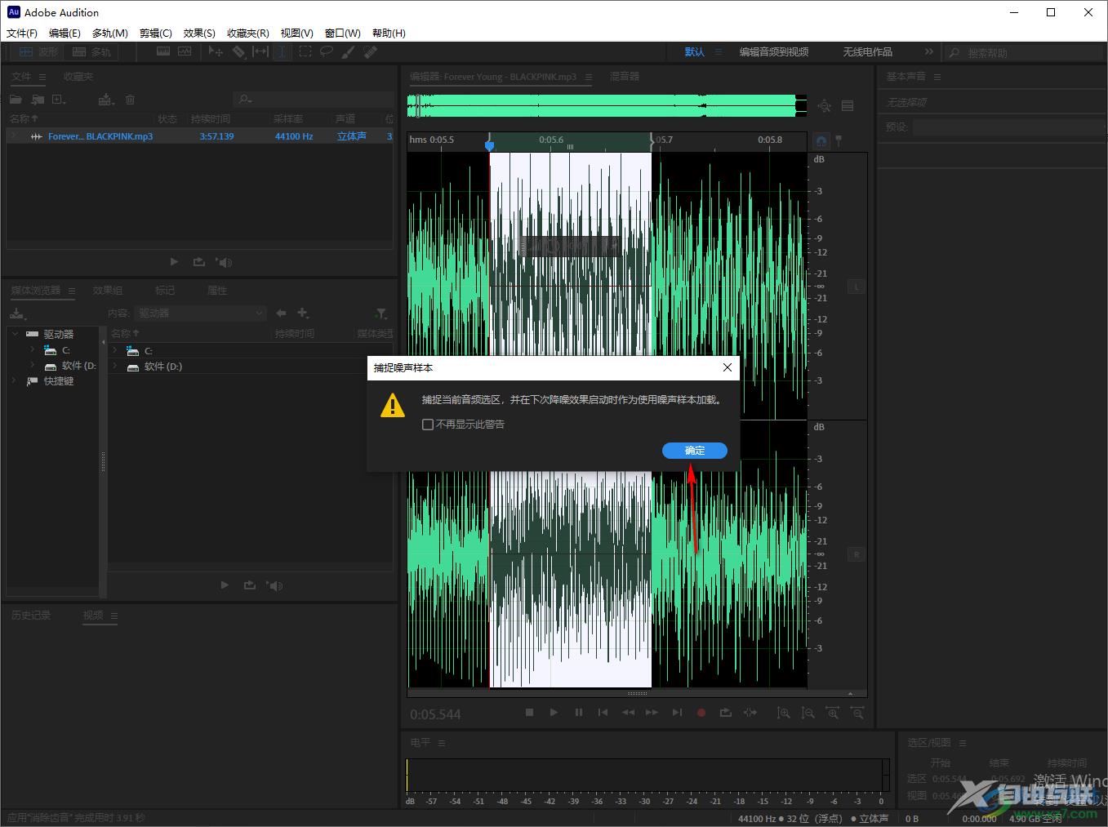
Task: Choose the 无线电作品 workspace
Action: coord(867,51)
